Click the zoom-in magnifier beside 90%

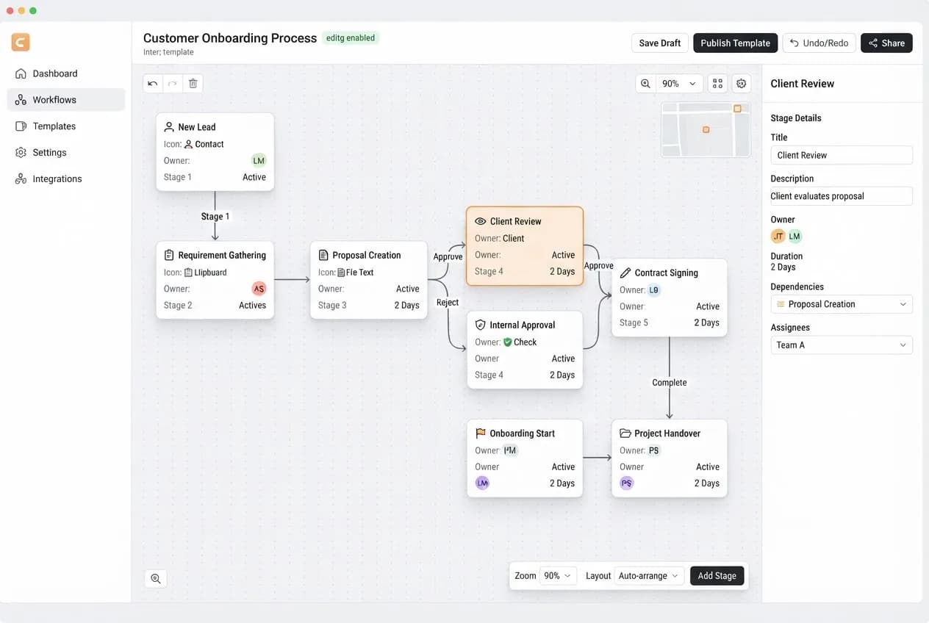coord(645,84)
